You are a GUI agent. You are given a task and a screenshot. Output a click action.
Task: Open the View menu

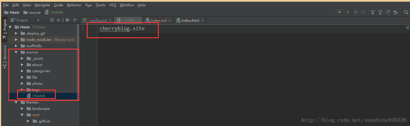click(x=27, y=5)
